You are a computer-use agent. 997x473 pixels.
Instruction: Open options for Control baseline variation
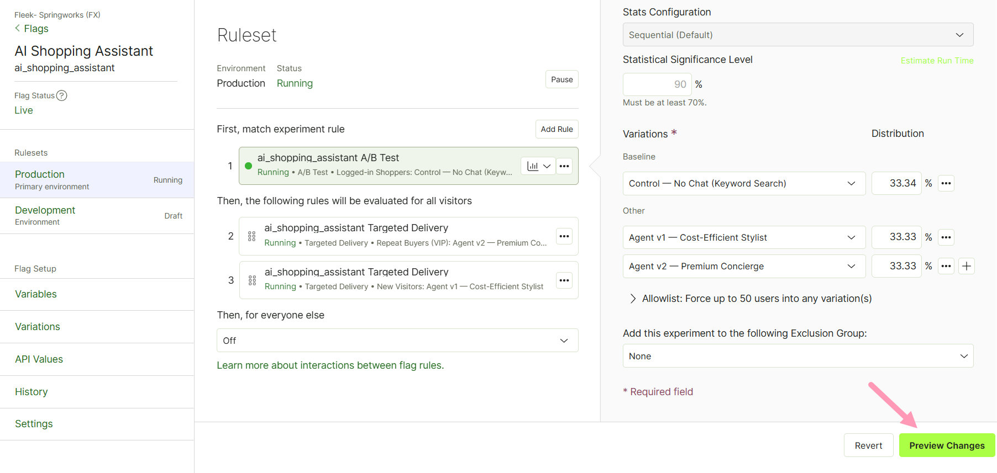[947, 183]
